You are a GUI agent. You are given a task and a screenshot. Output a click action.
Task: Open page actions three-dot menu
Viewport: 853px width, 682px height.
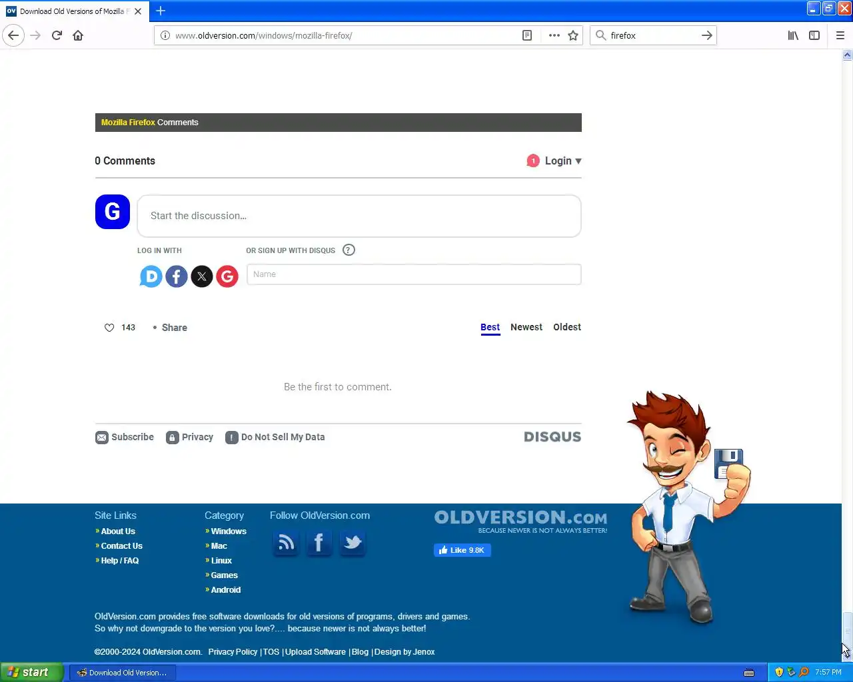554,35
